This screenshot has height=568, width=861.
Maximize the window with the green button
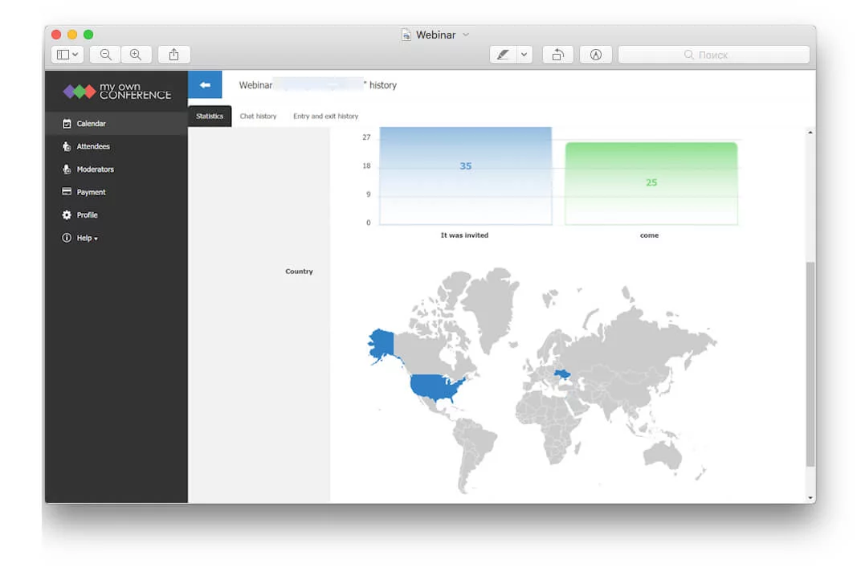[88, 35]
